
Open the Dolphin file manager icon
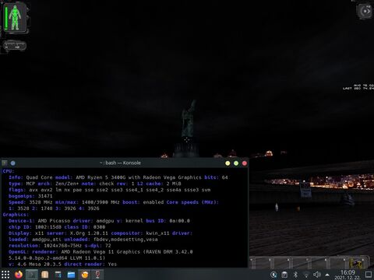tap(71, 275)
